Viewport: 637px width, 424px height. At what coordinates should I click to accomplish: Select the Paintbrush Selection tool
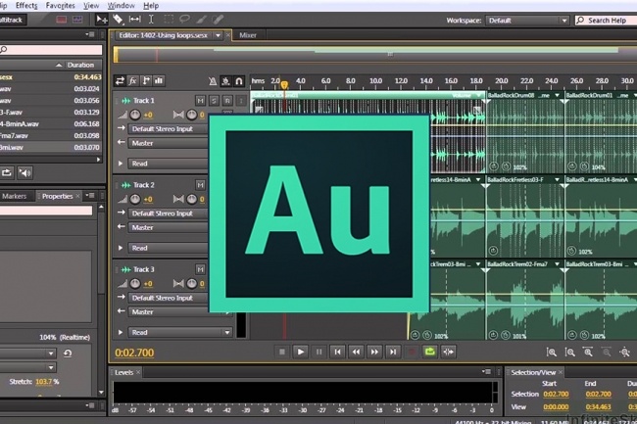point(202,19)
